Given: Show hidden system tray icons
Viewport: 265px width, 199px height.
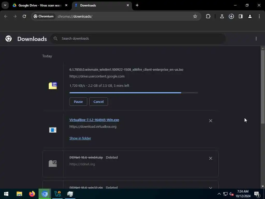Looking at the screenshot, I should point(219,194).
